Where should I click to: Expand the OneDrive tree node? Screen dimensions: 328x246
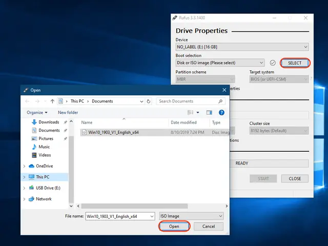pyautogui.click(x=24, y=166)
